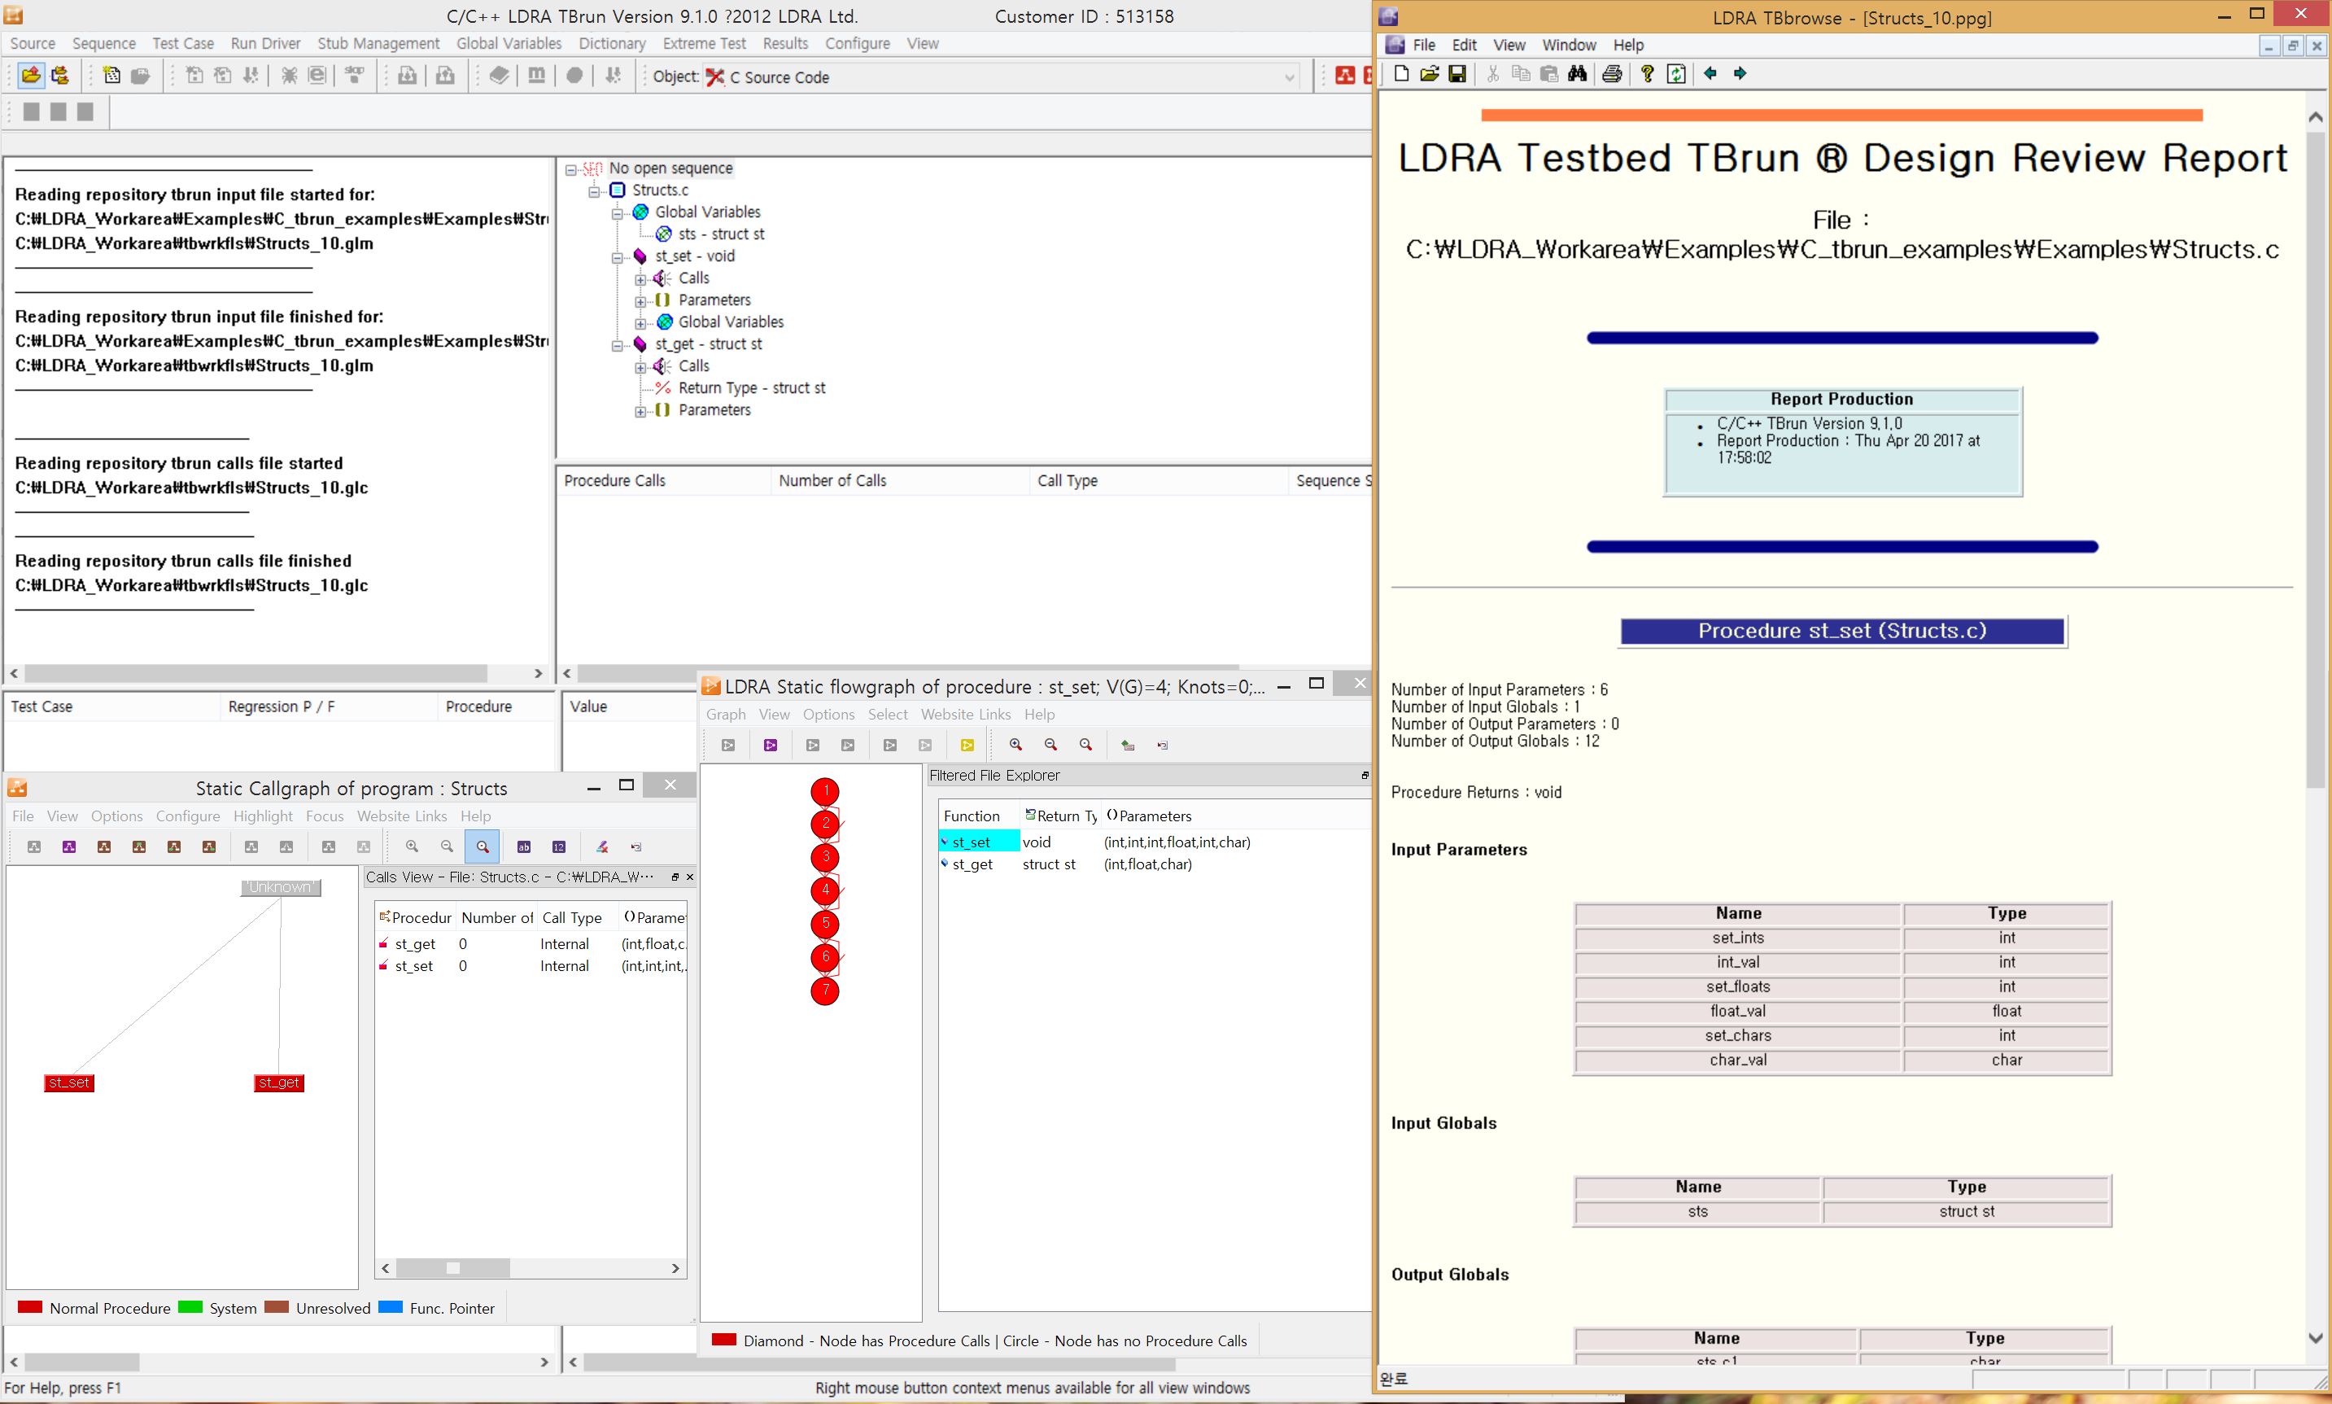Select the sts - struct st tree item
2332x1404 pixels.
pos(721,234)
